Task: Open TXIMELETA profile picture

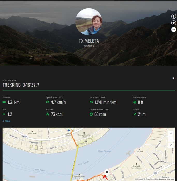Action: click(x=89, y=22)
